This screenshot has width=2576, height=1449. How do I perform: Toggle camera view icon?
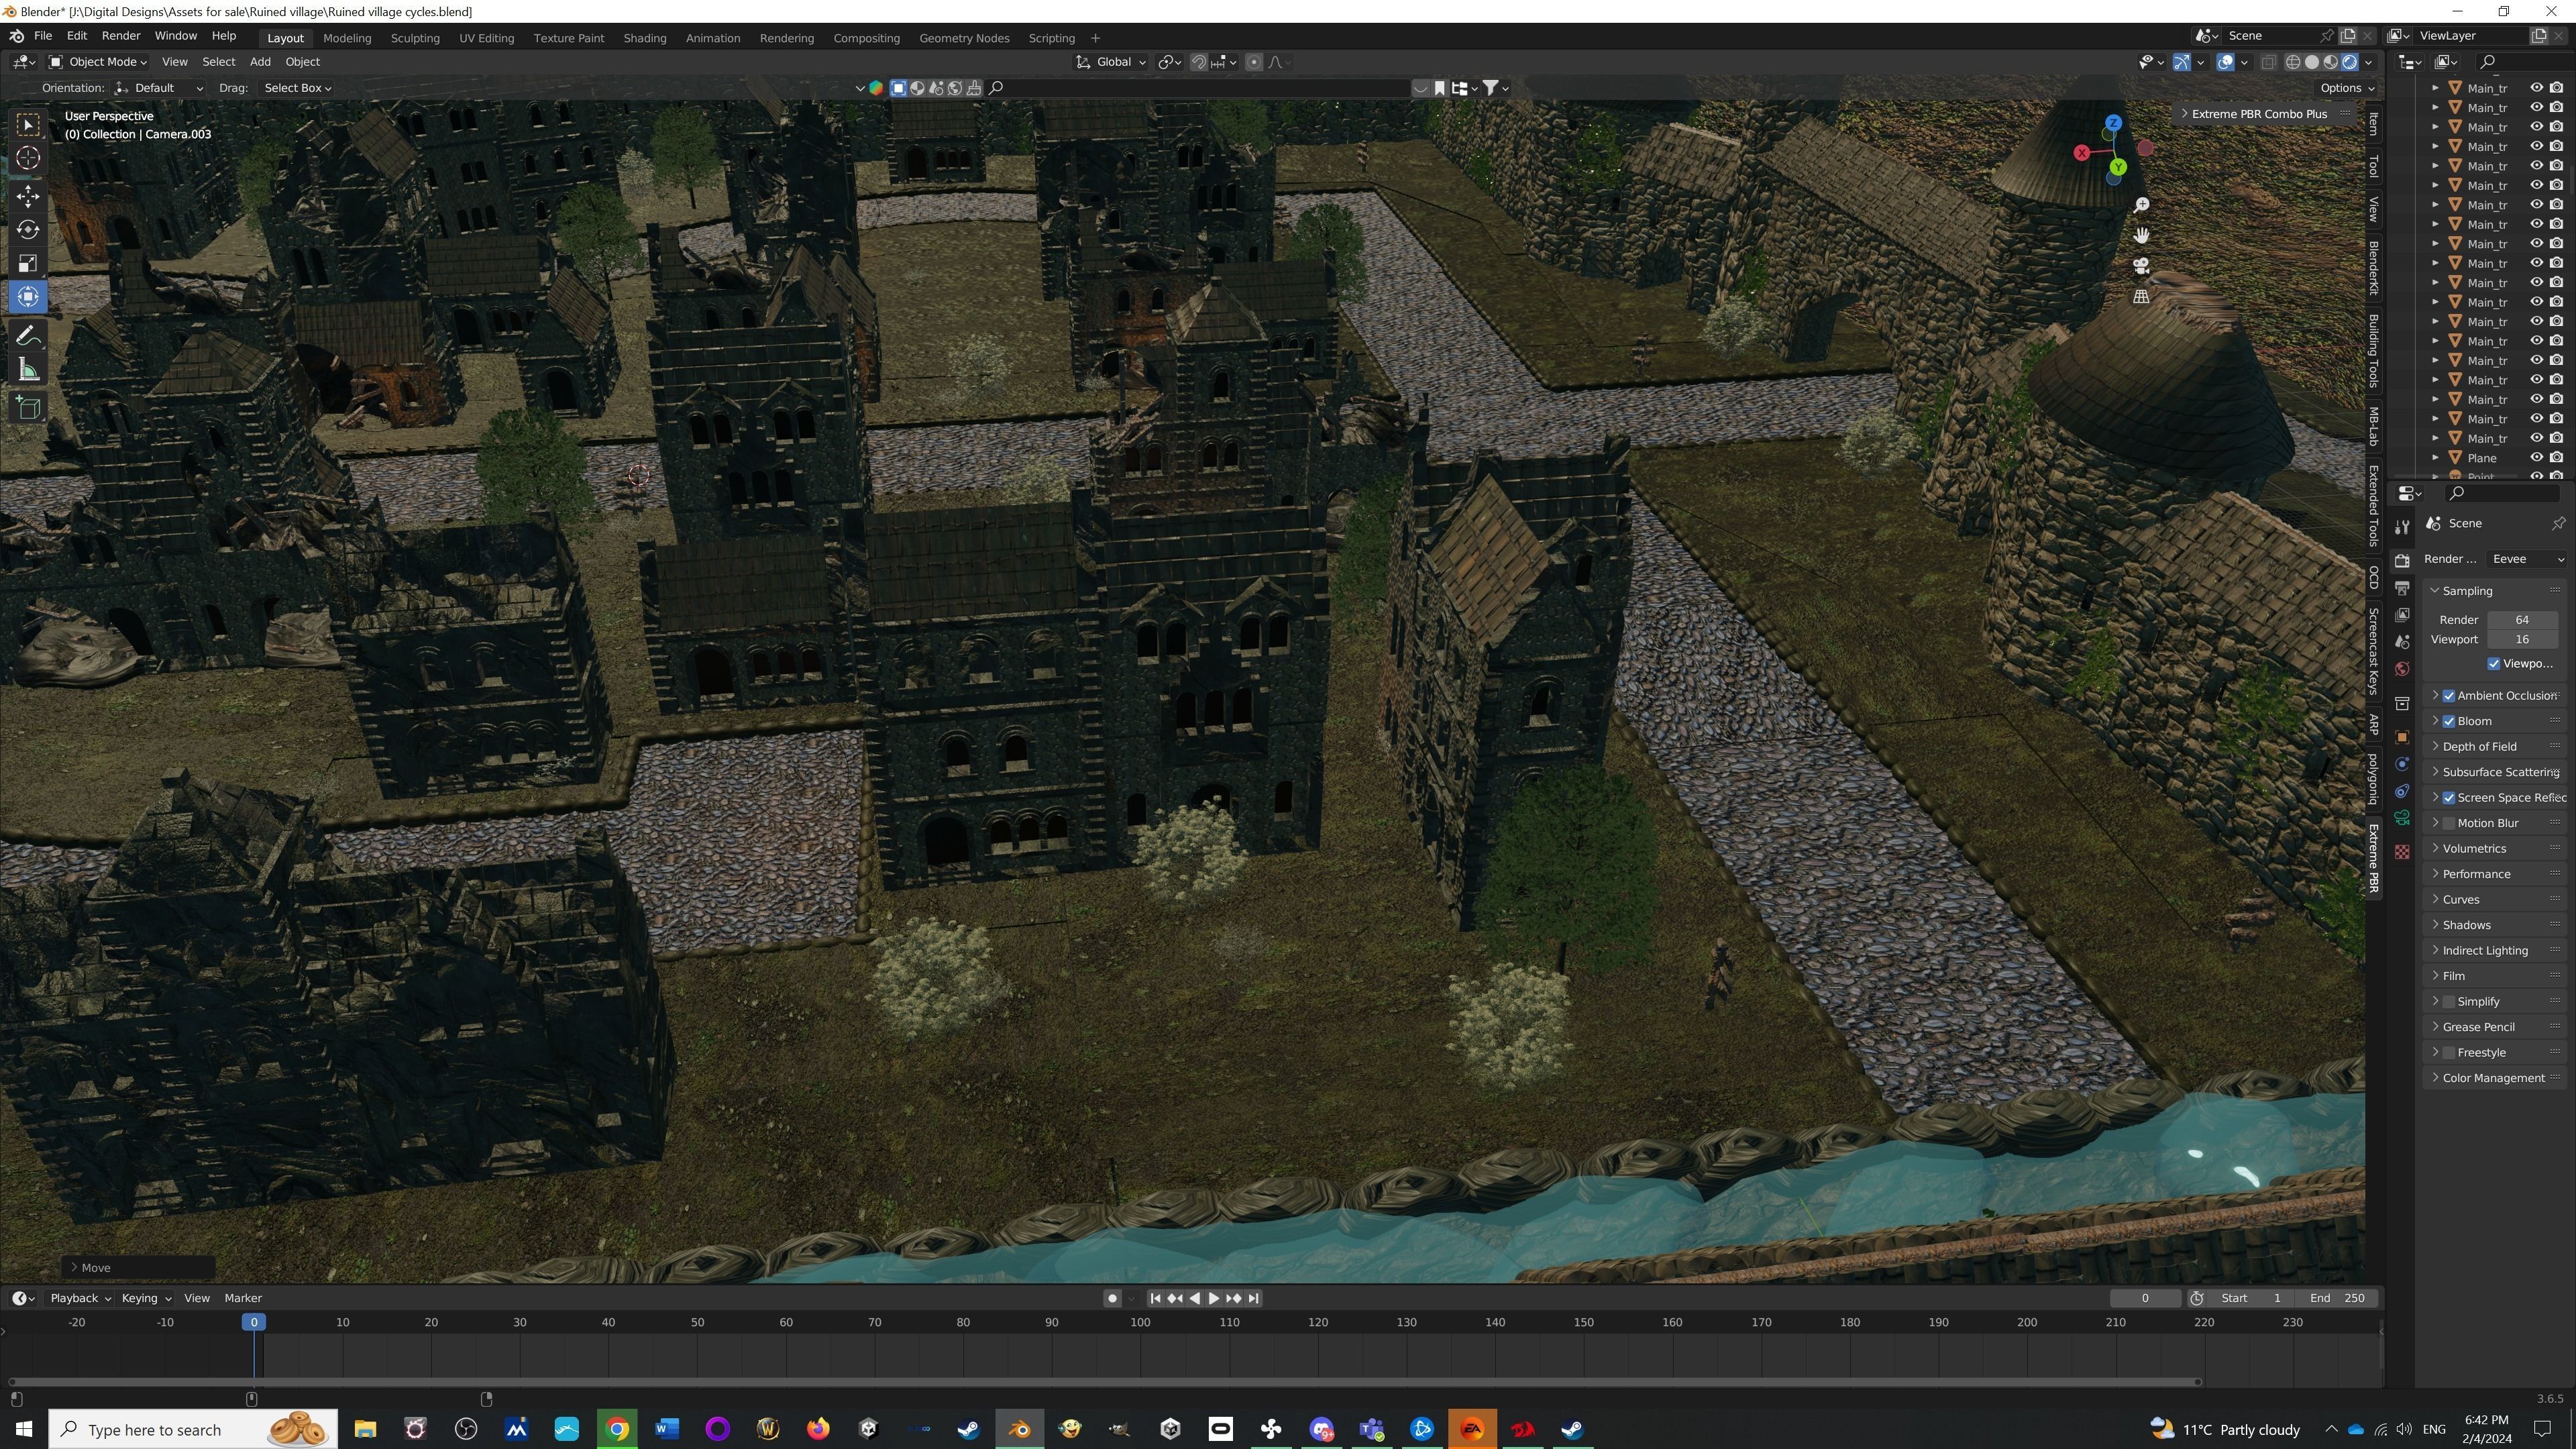(2141, 266)
